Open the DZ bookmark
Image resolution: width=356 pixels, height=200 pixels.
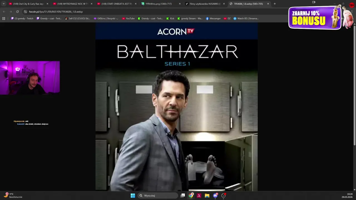tap(227, 19)
